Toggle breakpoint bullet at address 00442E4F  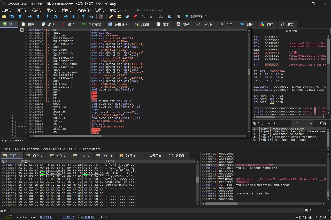tap(26, 41)
